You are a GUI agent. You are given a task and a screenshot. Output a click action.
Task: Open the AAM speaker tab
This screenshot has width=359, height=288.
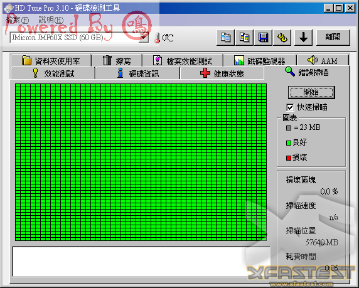323,61
